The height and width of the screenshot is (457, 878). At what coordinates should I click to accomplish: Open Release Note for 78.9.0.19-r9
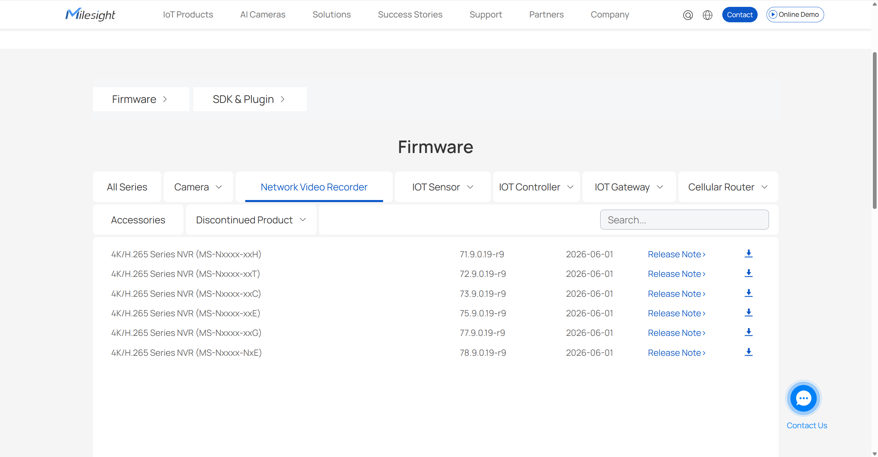pyautogui.click(x=676, y=353)
